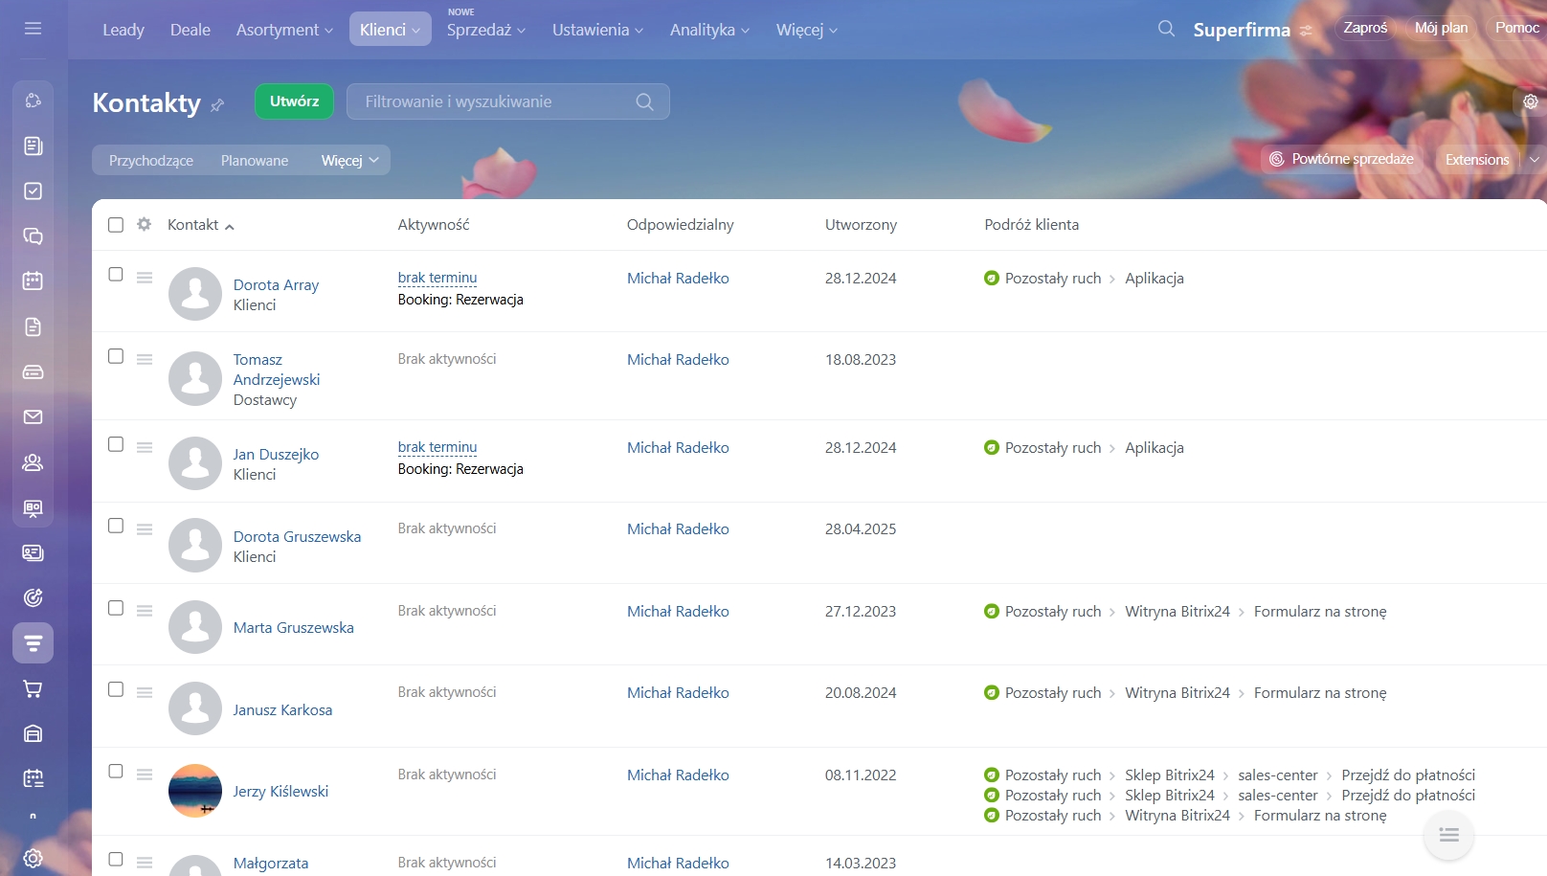Open the grid column settings gear

[x=144, y=224]
